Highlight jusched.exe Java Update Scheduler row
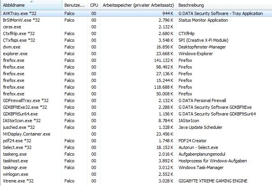This screenshot has width=272, height=186. tap(19, 127)
